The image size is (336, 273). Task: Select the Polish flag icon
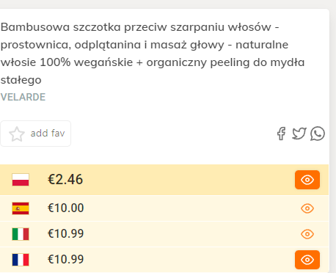pos(21,180)
